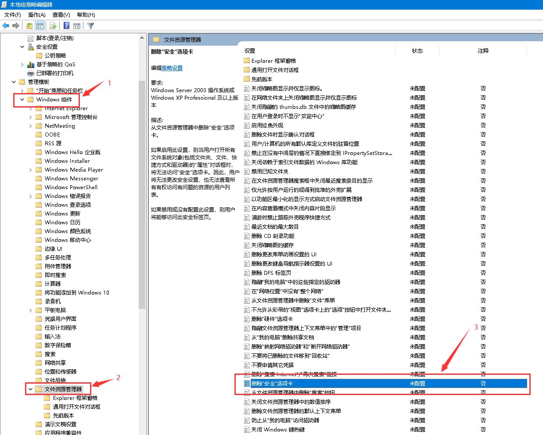This screenshot has width=543, height=435.
Task: Collapse the 管理模板 node
Action: pos(14,82)
